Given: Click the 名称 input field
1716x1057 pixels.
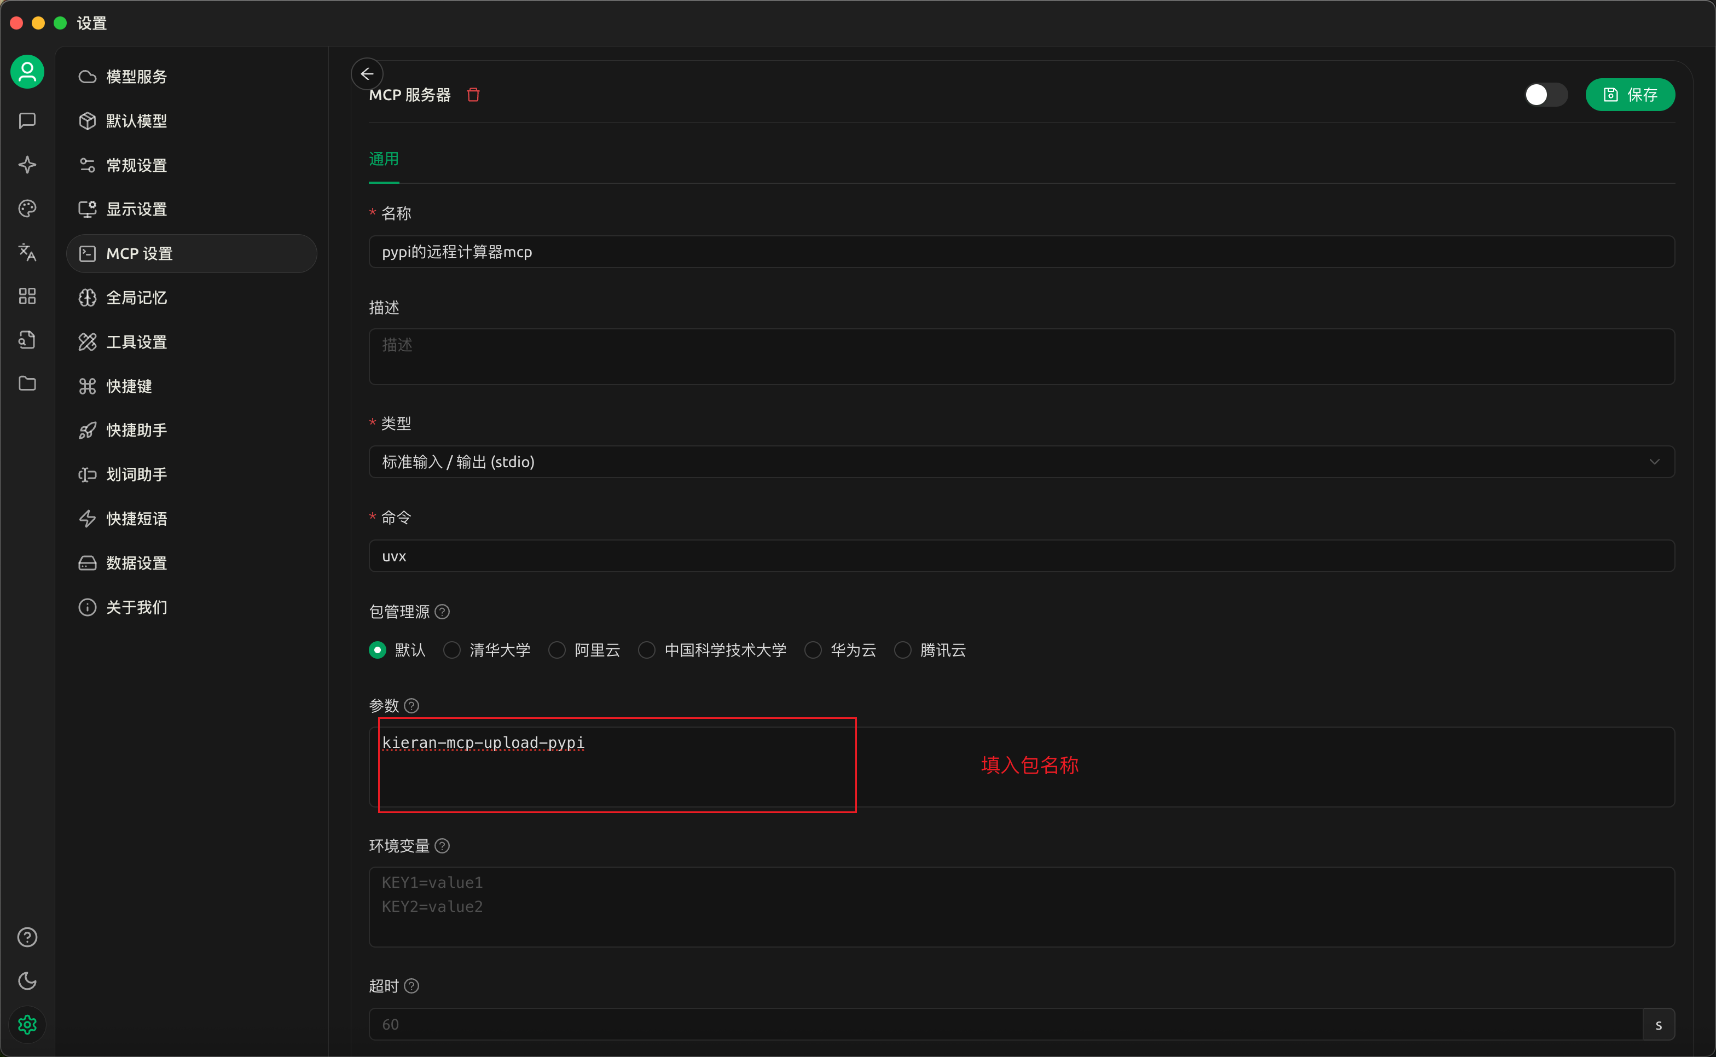Looking at the screenshot, I should point(1021,252).
